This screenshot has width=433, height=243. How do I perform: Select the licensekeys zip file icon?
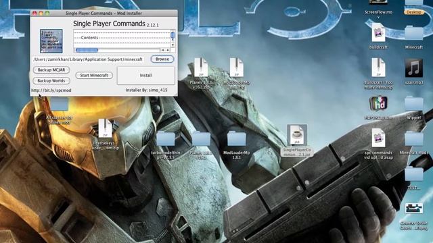click(x=106, y=128)
